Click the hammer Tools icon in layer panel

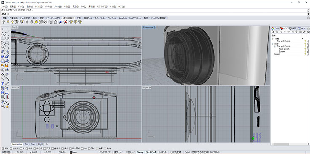(305, 32)
